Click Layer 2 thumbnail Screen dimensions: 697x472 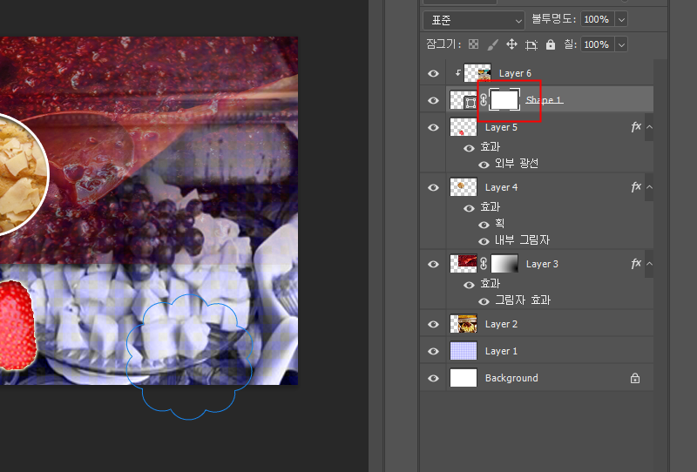coord(464,324)
